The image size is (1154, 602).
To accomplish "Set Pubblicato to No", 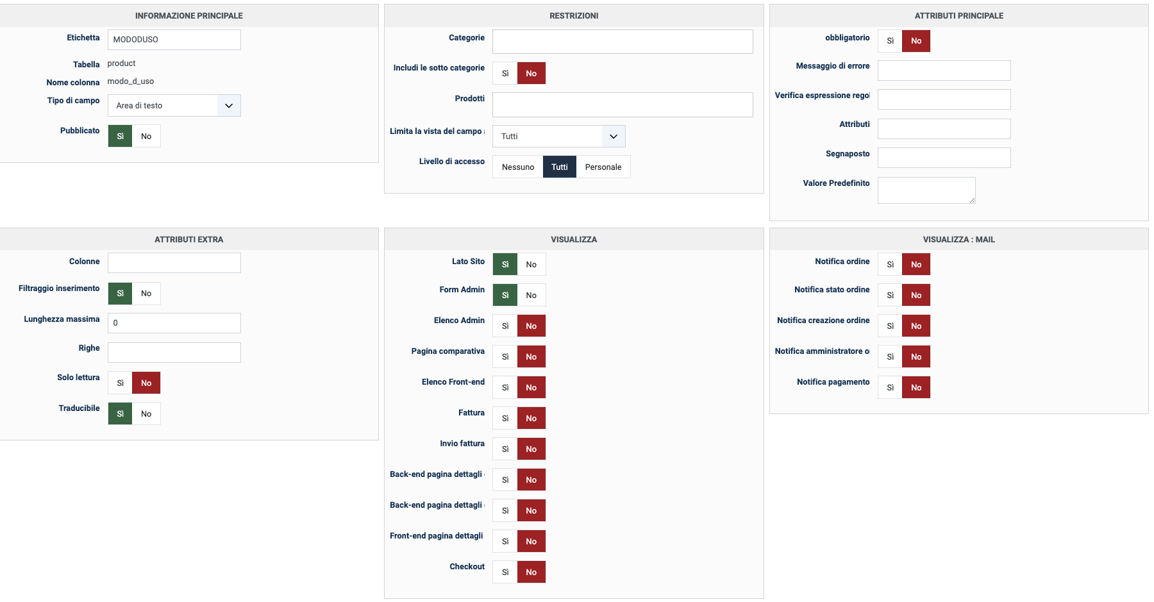I will [146, 137].
